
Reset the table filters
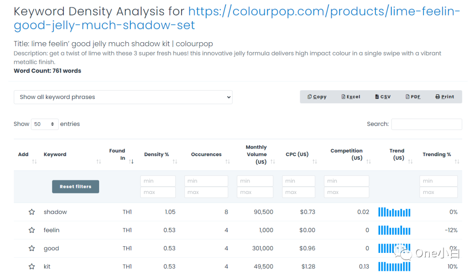(x=76, y=186)
